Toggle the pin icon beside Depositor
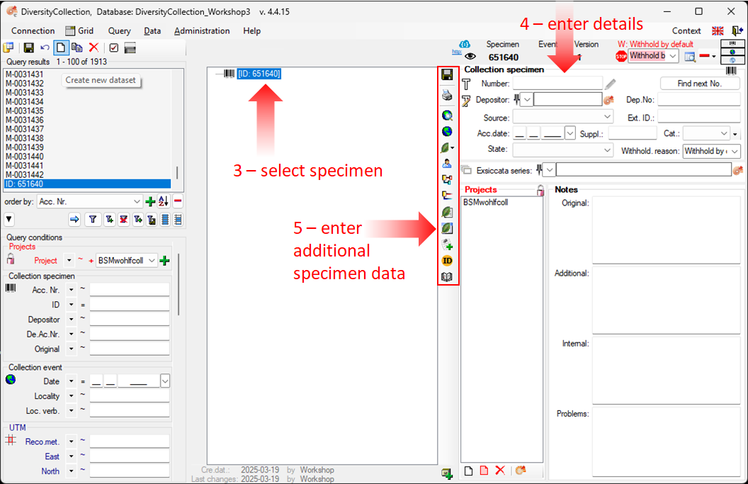 (x=516, y=99)
